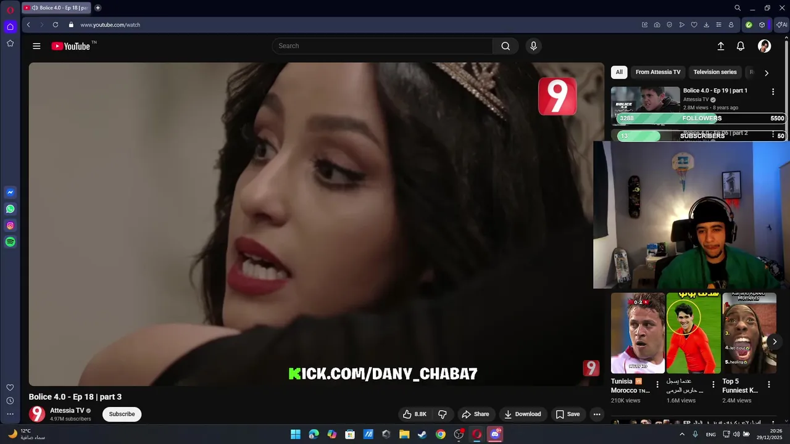790x444 pixels.
Task: Open the YouTube guide hamburger menu
Action: pos(36,46)
